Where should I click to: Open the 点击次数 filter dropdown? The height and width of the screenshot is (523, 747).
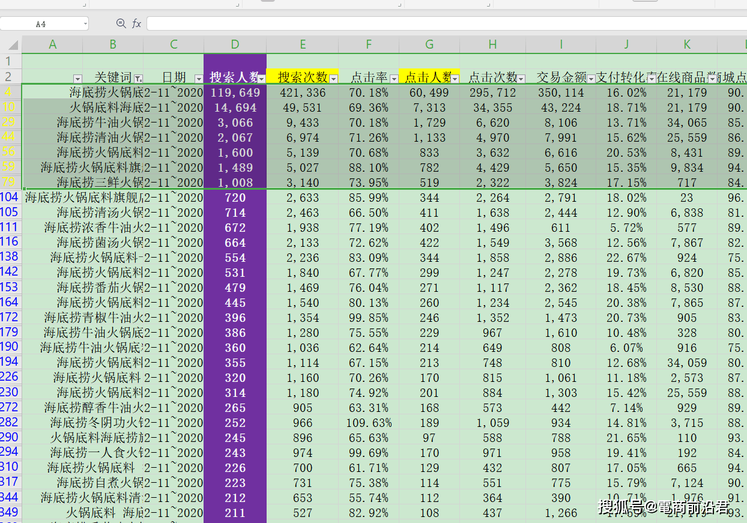(521, 79)
